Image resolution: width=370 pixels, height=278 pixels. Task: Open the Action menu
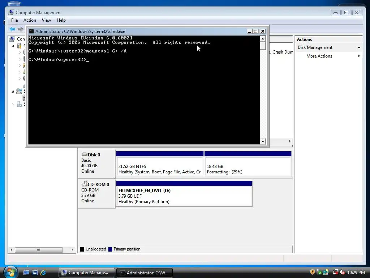coord(30,20)
